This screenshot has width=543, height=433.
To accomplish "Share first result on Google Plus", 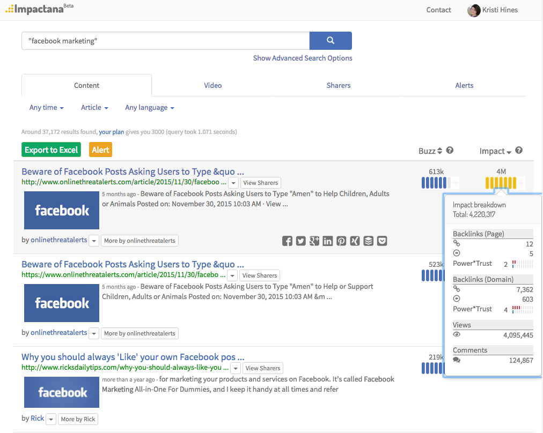I will point(314,241).
